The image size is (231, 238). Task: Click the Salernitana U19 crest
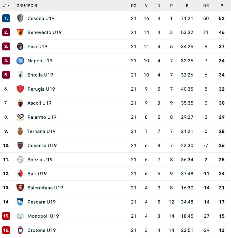point(20,188)
